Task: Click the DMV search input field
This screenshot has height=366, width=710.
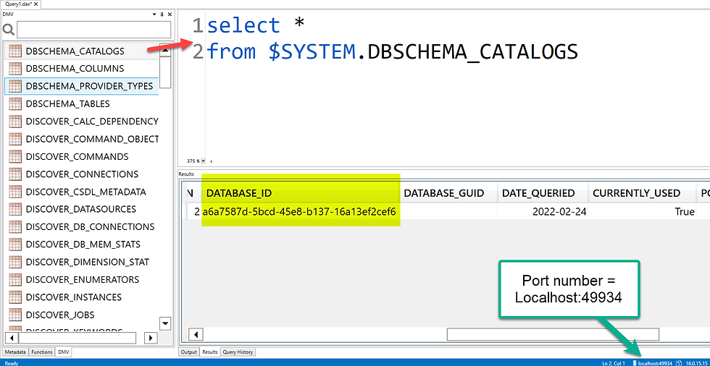Action: tap(94, 30)
